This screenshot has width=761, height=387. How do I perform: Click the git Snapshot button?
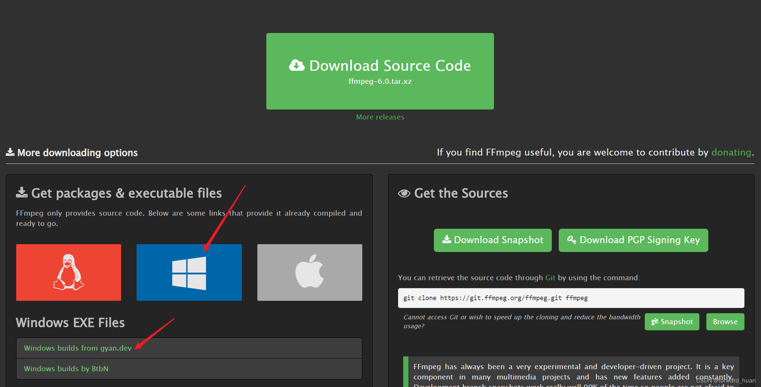pyautogui.click(x=672, y=322)
